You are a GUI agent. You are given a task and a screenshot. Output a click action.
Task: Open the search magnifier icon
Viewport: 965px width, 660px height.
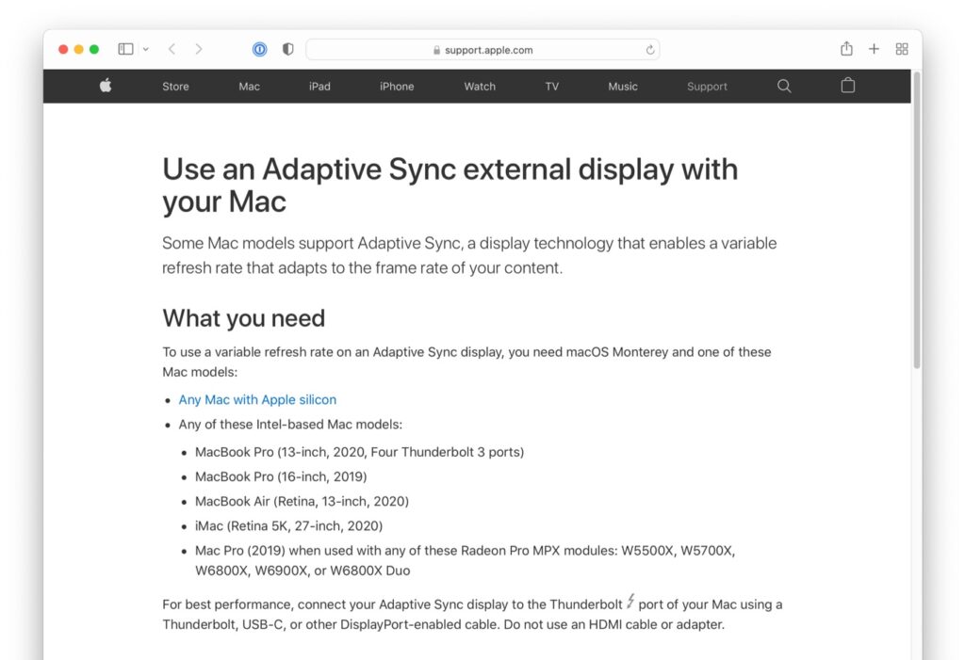(783, 86)
